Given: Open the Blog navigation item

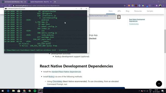Looking at the screenshot, I should (x=127, y=11).
